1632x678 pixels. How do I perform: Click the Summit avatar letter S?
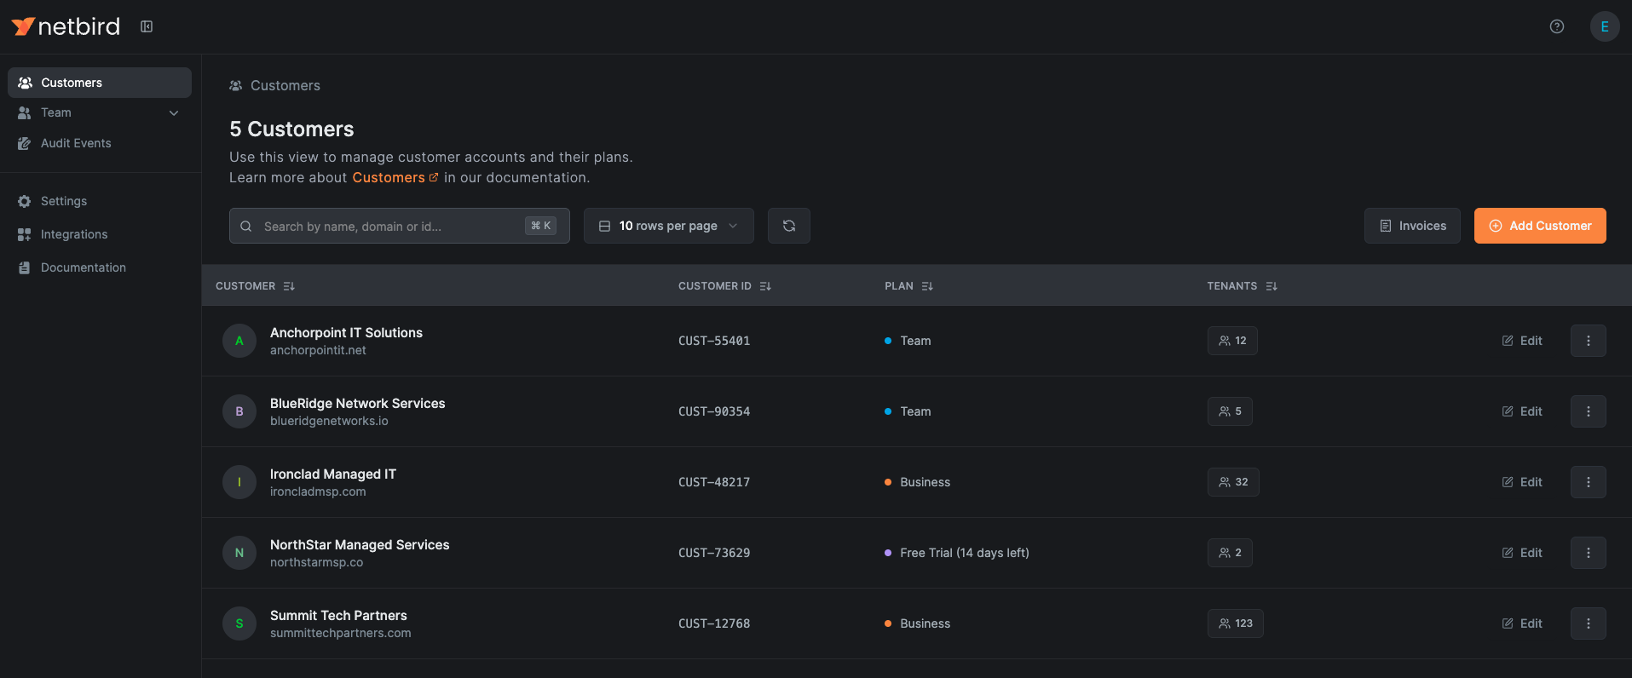(x=239, y=623)
